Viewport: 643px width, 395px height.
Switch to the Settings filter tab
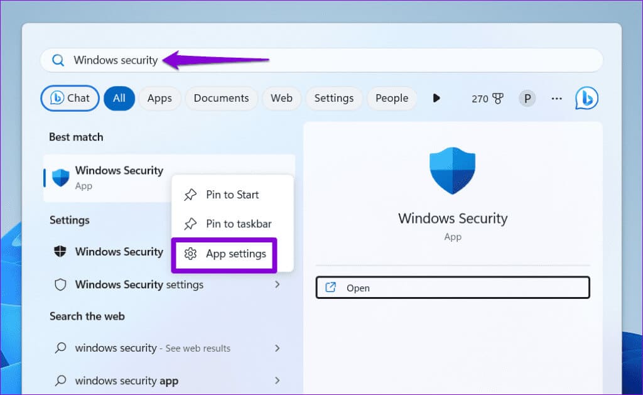(x=334, y=99)
